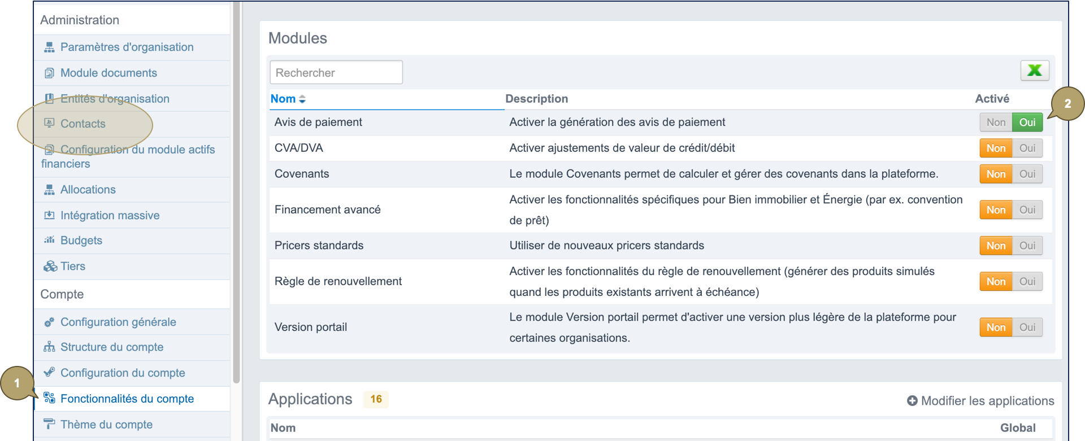Enable Règle de renouvellement with Oui
1085x441 pixels.
click(1027, 282)
